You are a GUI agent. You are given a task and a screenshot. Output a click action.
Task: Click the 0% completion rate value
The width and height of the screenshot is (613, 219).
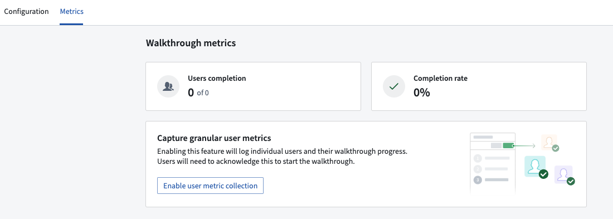tap(422, 93)
